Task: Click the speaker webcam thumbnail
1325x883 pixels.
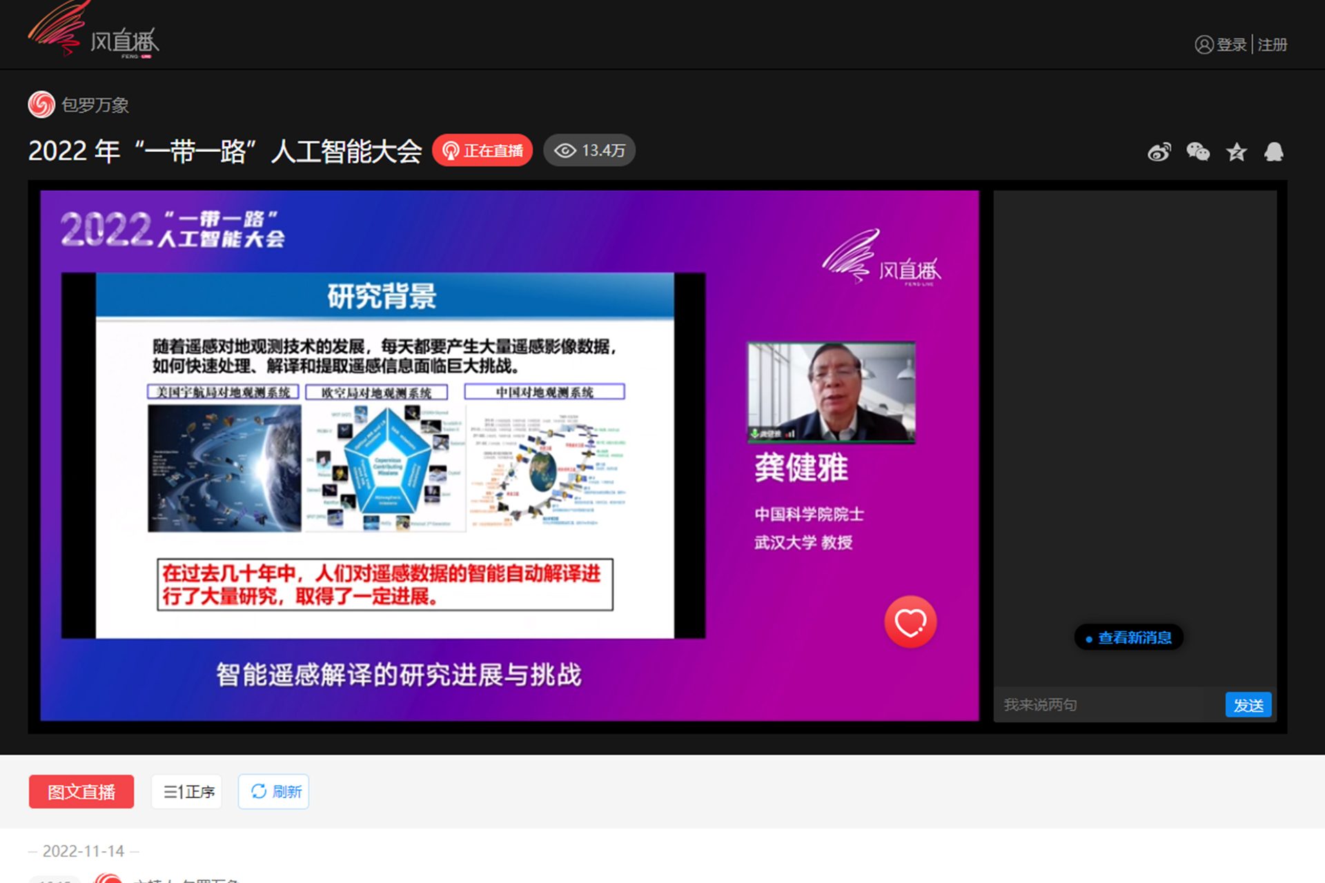Action: coord(832,392)
